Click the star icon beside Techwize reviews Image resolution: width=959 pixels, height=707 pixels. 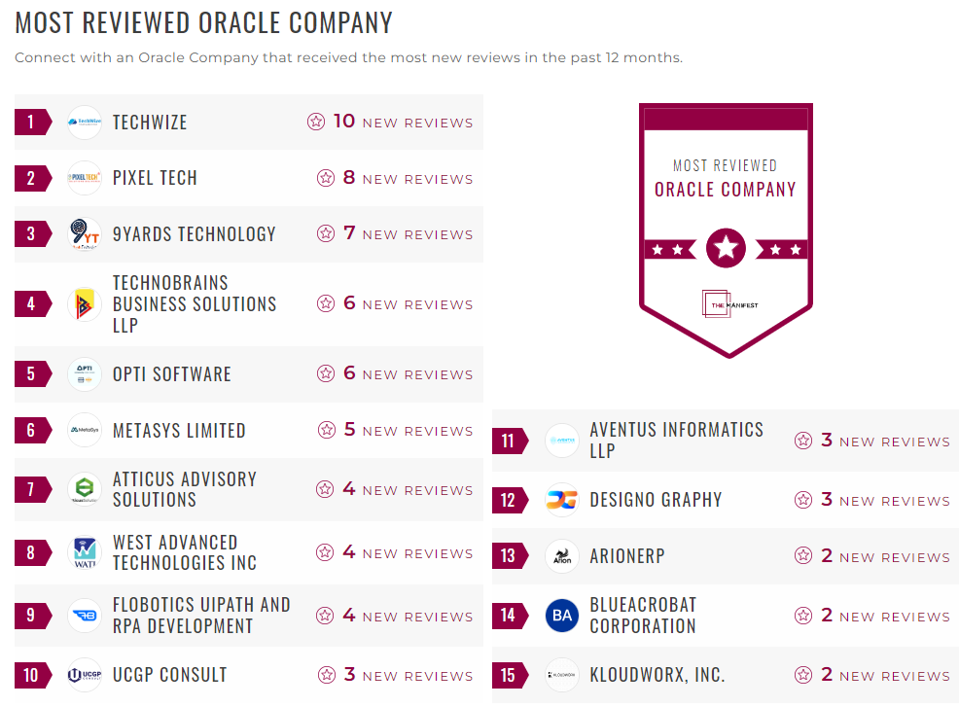(x=316, y=123)
